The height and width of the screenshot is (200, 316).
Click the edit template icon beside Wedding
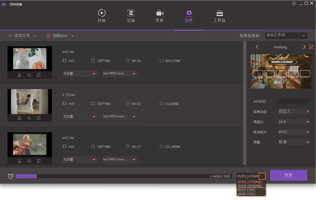point(312,47)
